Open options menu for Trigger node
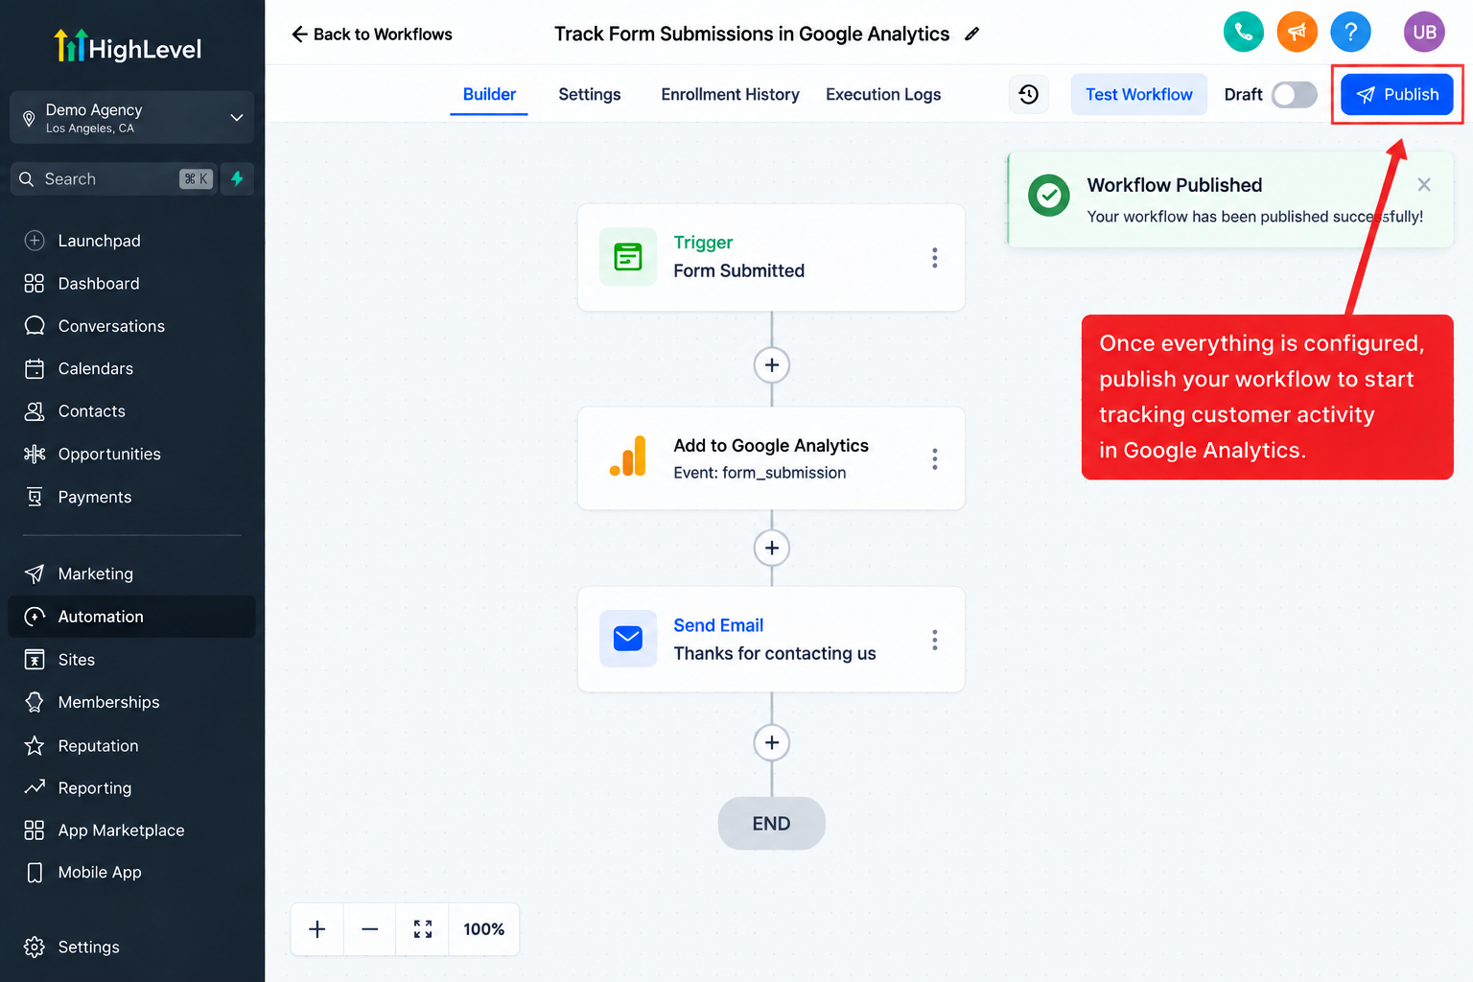1473x982 pixels. point(934,257)
